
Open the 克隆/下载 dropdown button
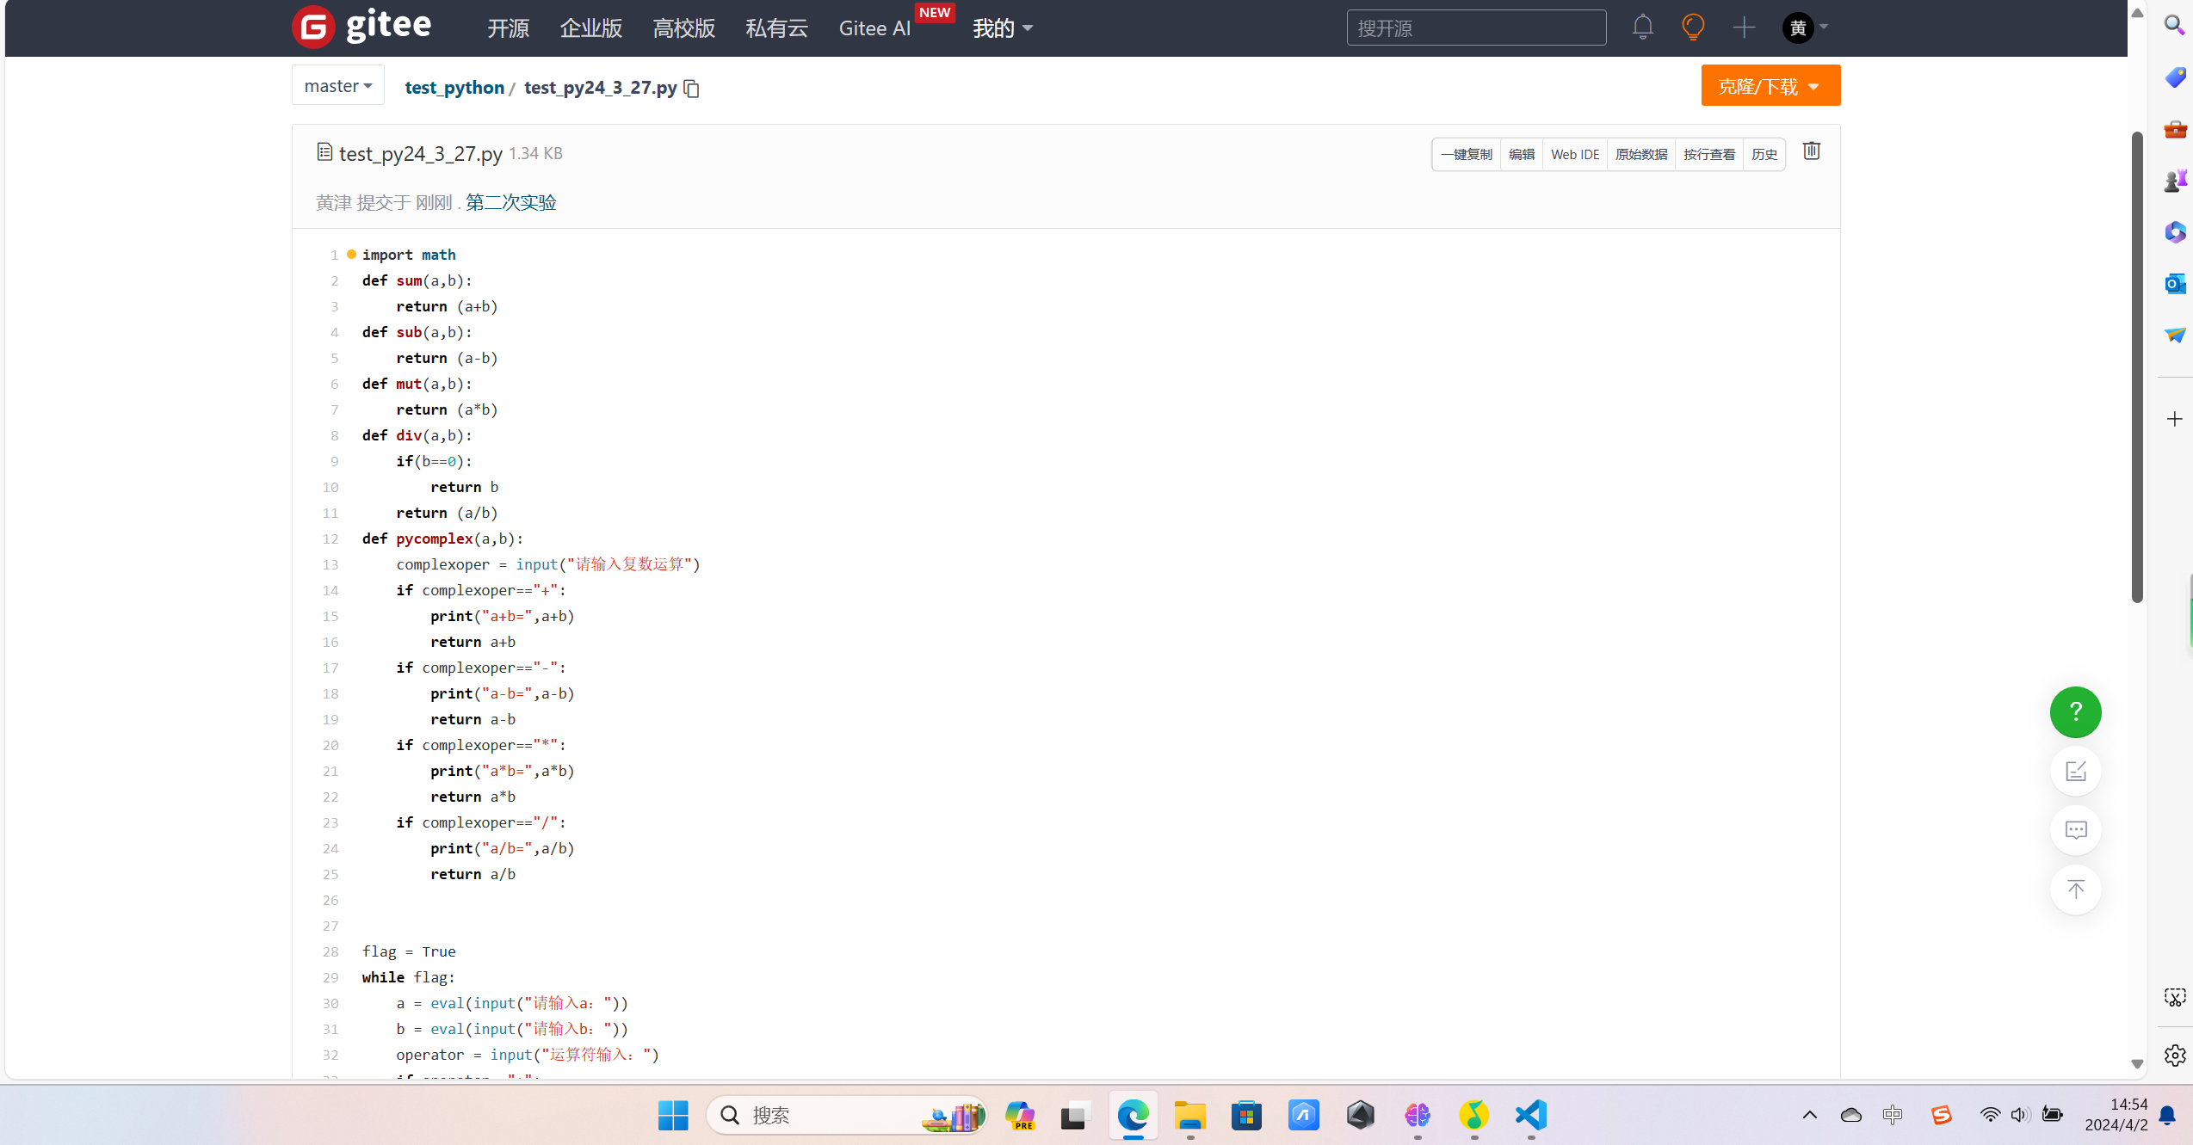click(x=1770, y=86)
